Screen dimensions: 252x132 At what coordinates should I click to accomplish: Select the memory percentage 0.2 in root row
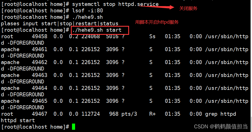(74, 37)
